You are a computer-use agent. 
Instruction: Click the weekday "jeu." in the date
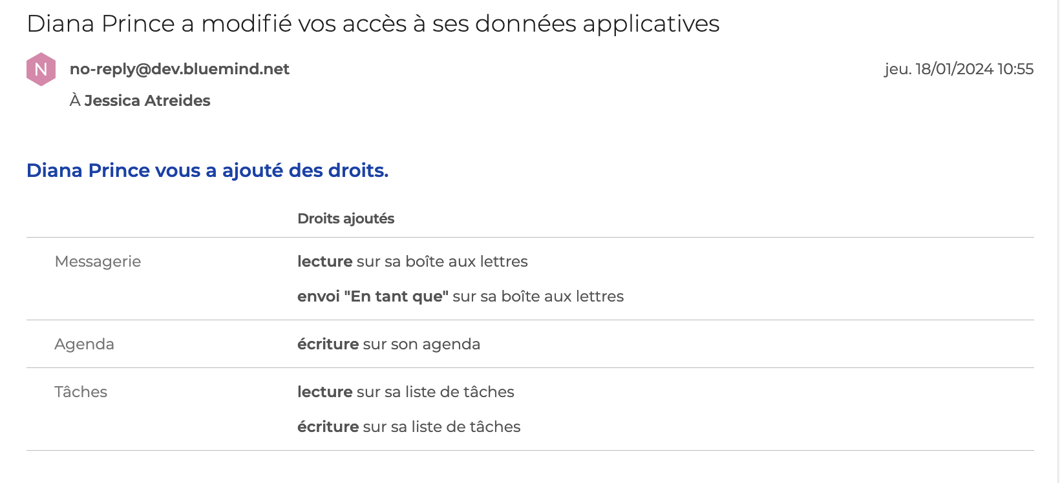[x=898, y=69]
